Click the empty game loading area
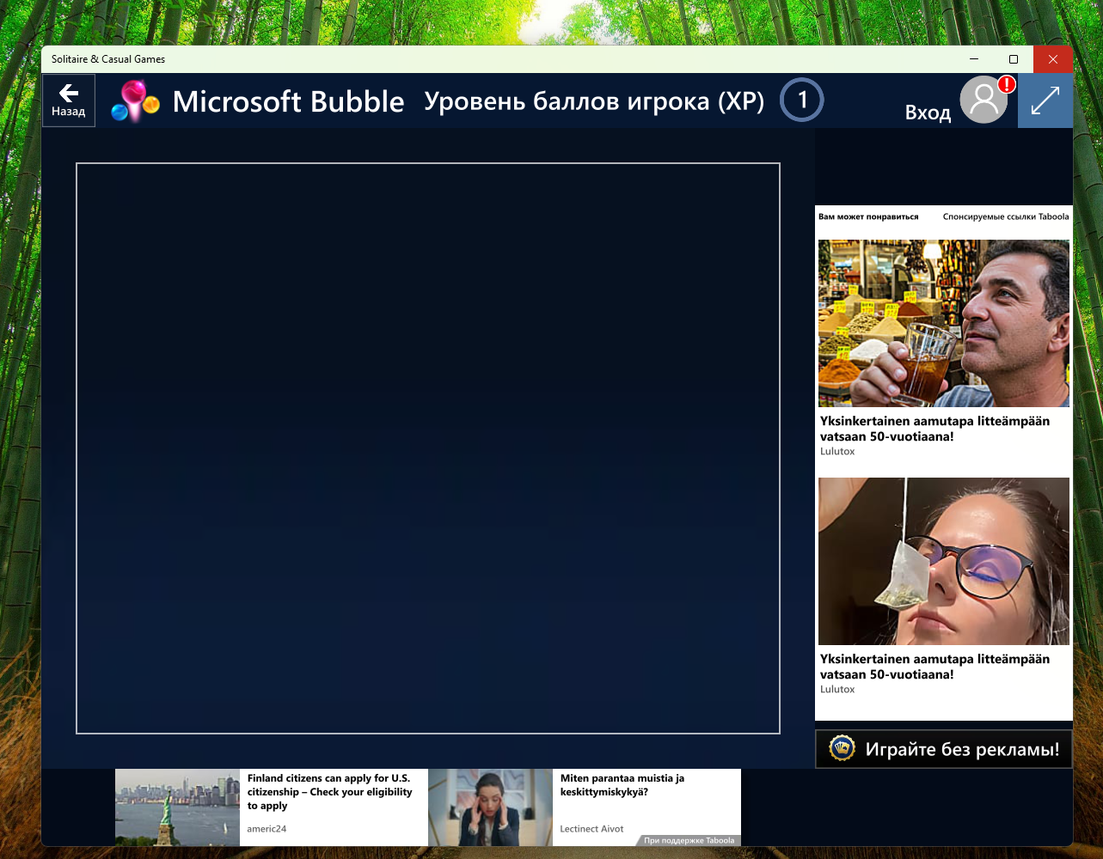This screenshot has width=1103, height=859. point(428,448)
